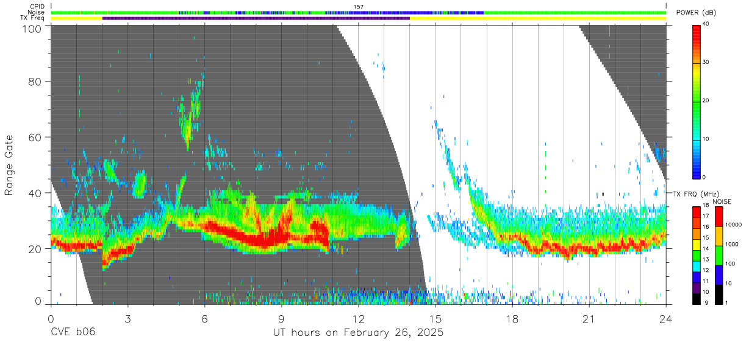Viewport: 749px width, 345px height.
Task: Click the x-axis tick labeled 12
Action: (x=359, y=319)
